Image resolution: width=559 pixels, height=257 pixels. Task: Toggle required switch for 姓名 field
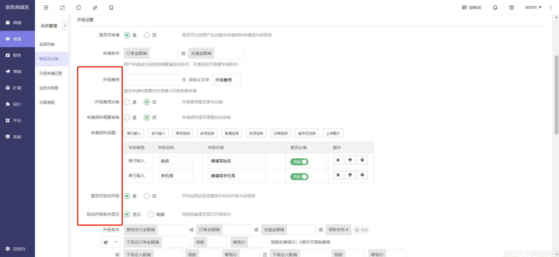(299, 162)
